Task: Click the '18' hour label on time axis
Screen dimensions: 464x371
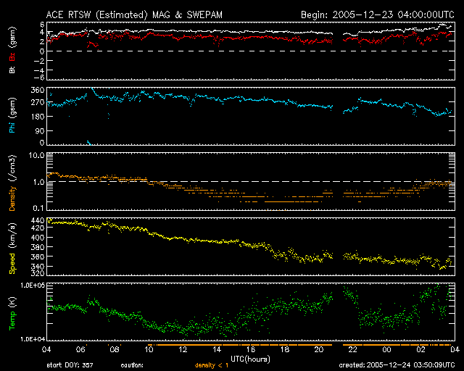Action: pyautogui.click(x=285, y=349)
